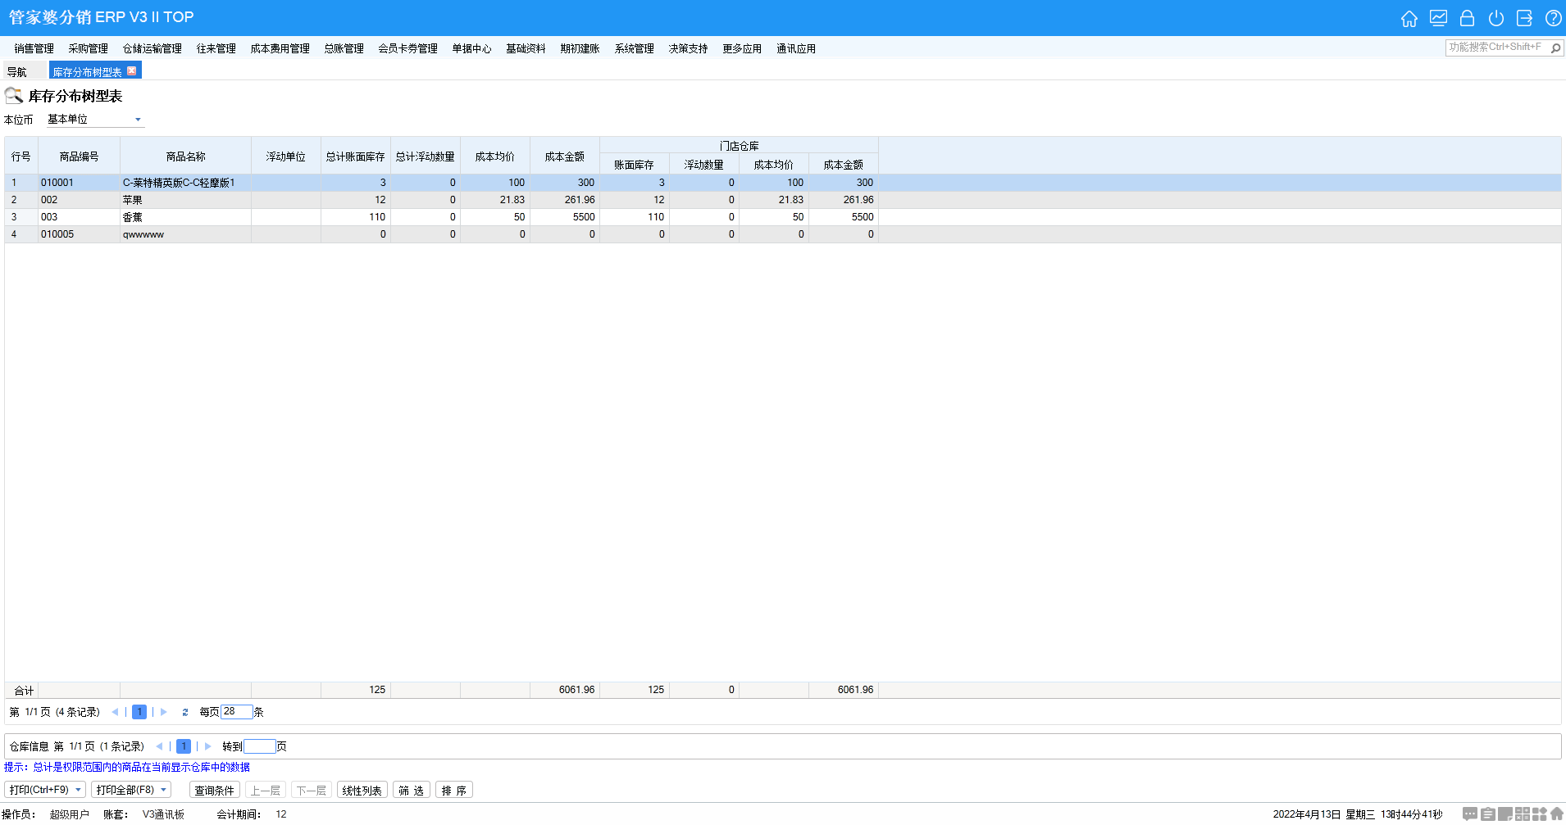This screenshot has width=1566, height=825.
Task: Open the clipboard icon in the status bar
Action: [1487, 814]
